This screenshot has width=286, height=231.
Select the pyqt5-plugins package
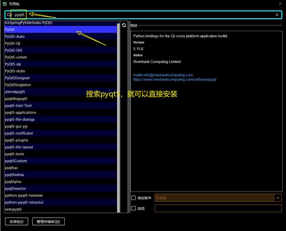(61, 140)
